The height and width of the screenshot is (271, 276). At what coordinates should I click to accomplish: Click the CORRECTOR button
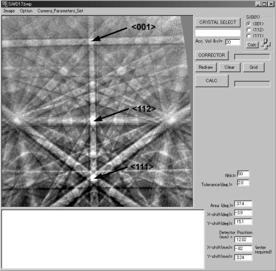(212, 55)
